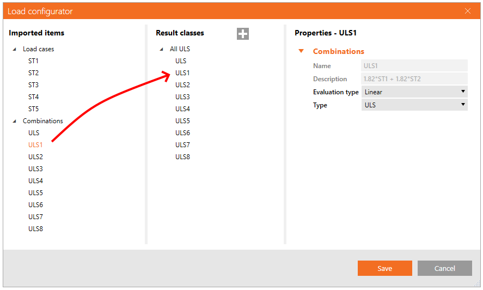Image resolution: width=483 pixels, height=290 pixels.
Task: Select load case ST4
Action: [x=33, y=97]
